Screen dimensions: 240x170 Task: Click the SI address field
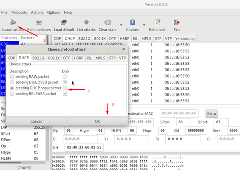(x=183, y=139)
